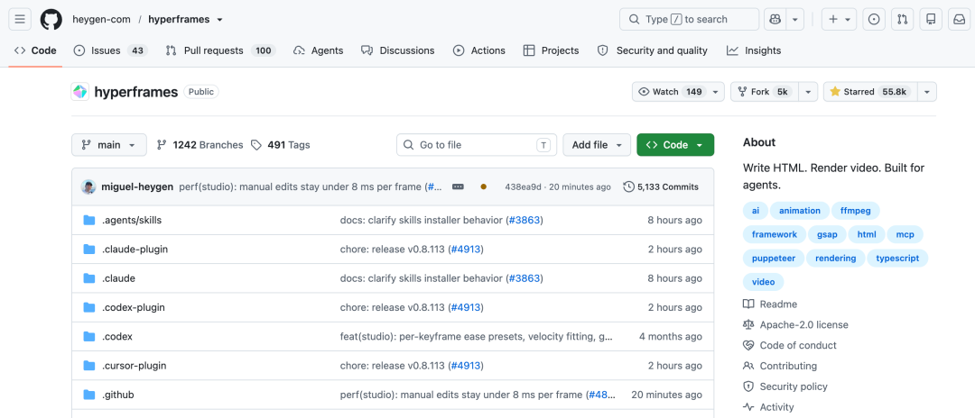The width and height of the screenshot is (975, 418).
Task: View all 1242 Branches
Action: tap(200, 145)
